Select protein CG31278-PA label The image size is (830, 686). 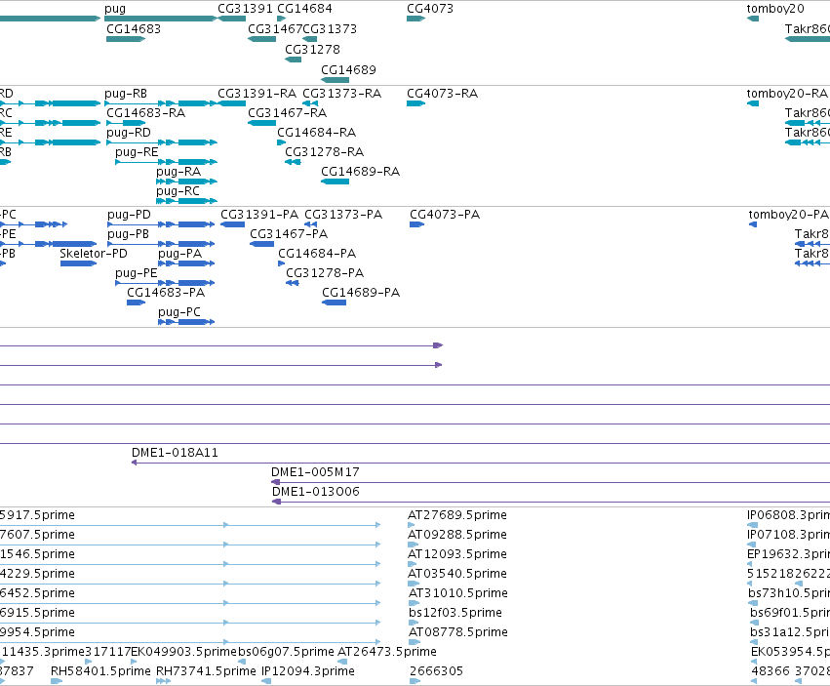325,273
